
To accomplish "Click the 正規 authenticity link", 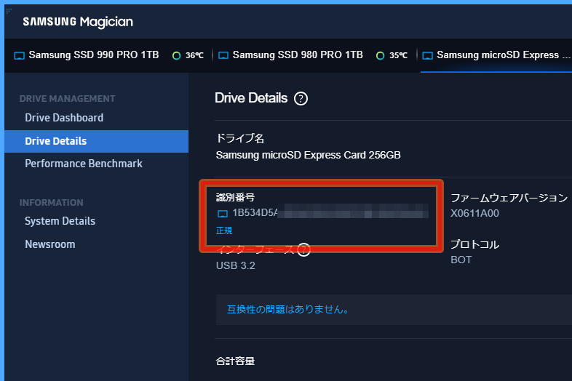I will tap(224, 230).
